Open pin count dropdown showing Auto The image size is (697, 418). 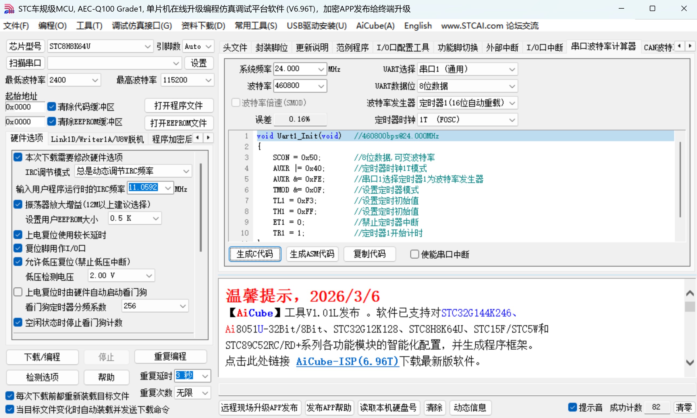click(198, 46)
